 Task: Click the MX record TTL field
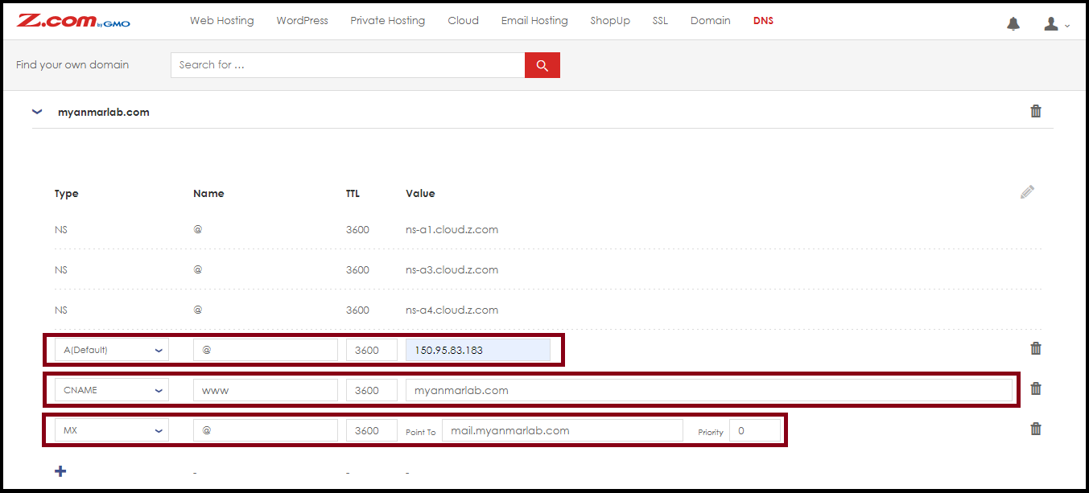click(x=372, y=430)
